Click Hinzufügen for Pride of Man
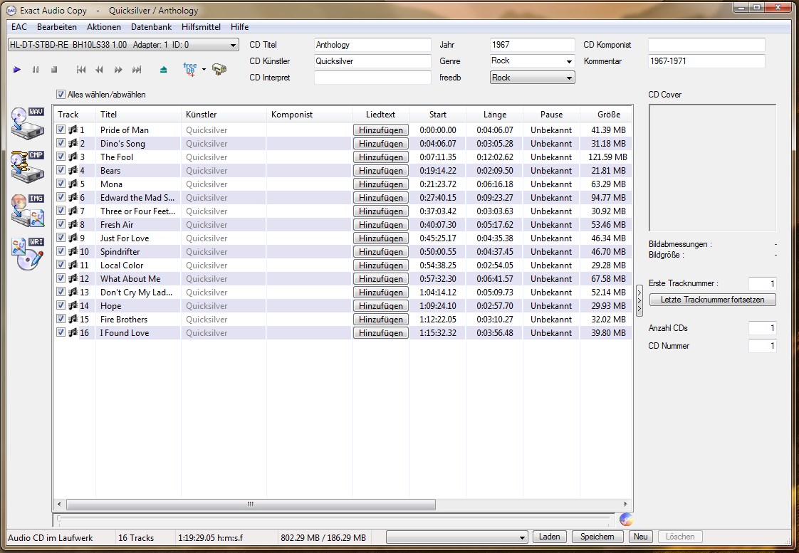Image resolution: width=799 pixels, height=553 pixels. (x=381, y=130)
